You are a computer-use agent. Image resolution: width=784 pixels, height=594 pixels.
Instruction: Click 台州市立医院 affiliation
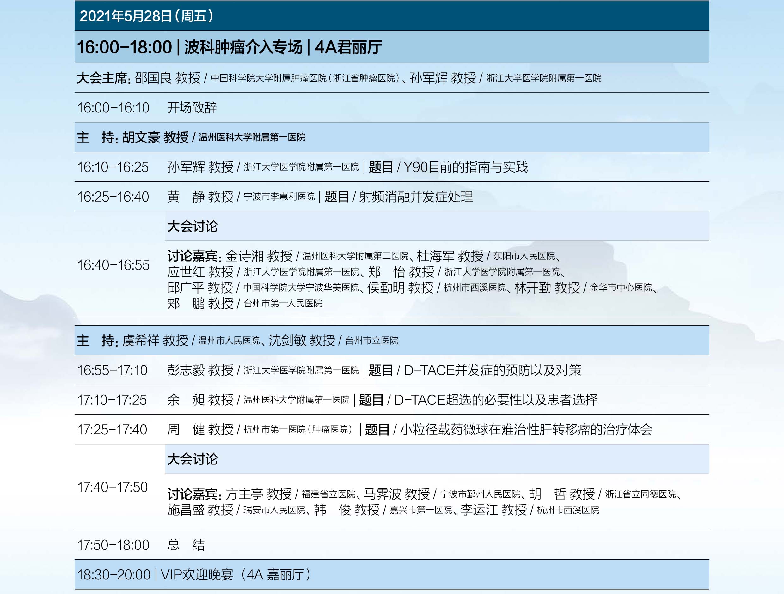coord(372,341)
